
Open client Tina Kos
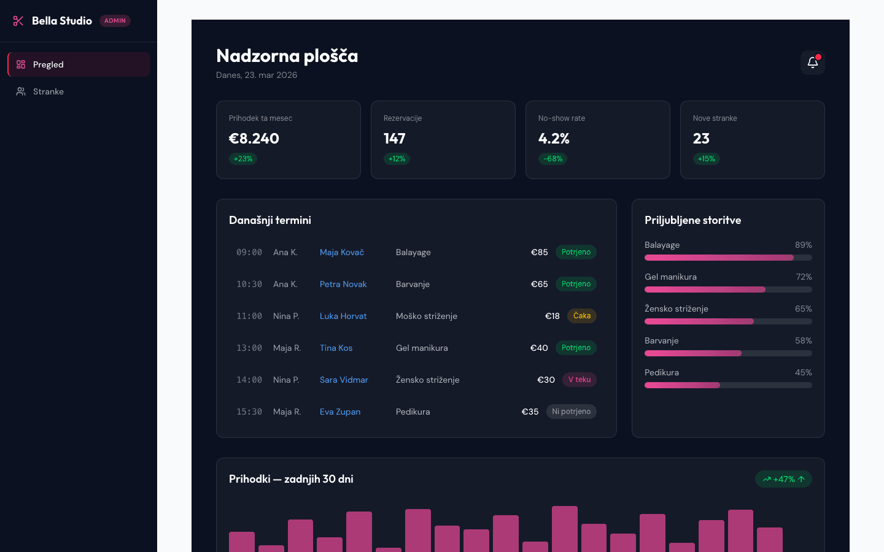(336, 348)
